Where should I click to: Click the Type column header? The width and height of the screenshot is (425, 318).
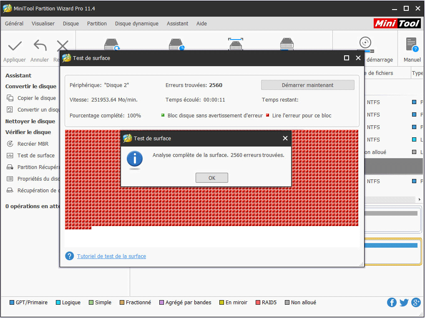[417, 73]
